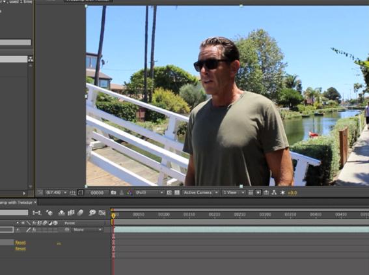Toggle the Graph Editor icon

(102, 213)
